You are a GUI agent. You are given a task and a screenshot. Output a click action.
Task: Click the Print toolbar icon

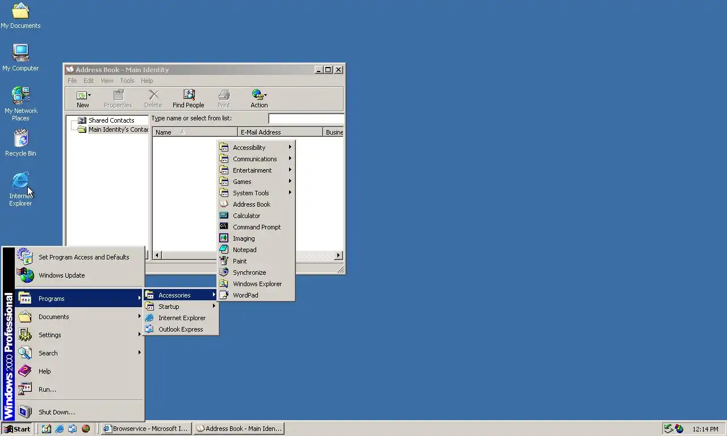tap(224, 99)
